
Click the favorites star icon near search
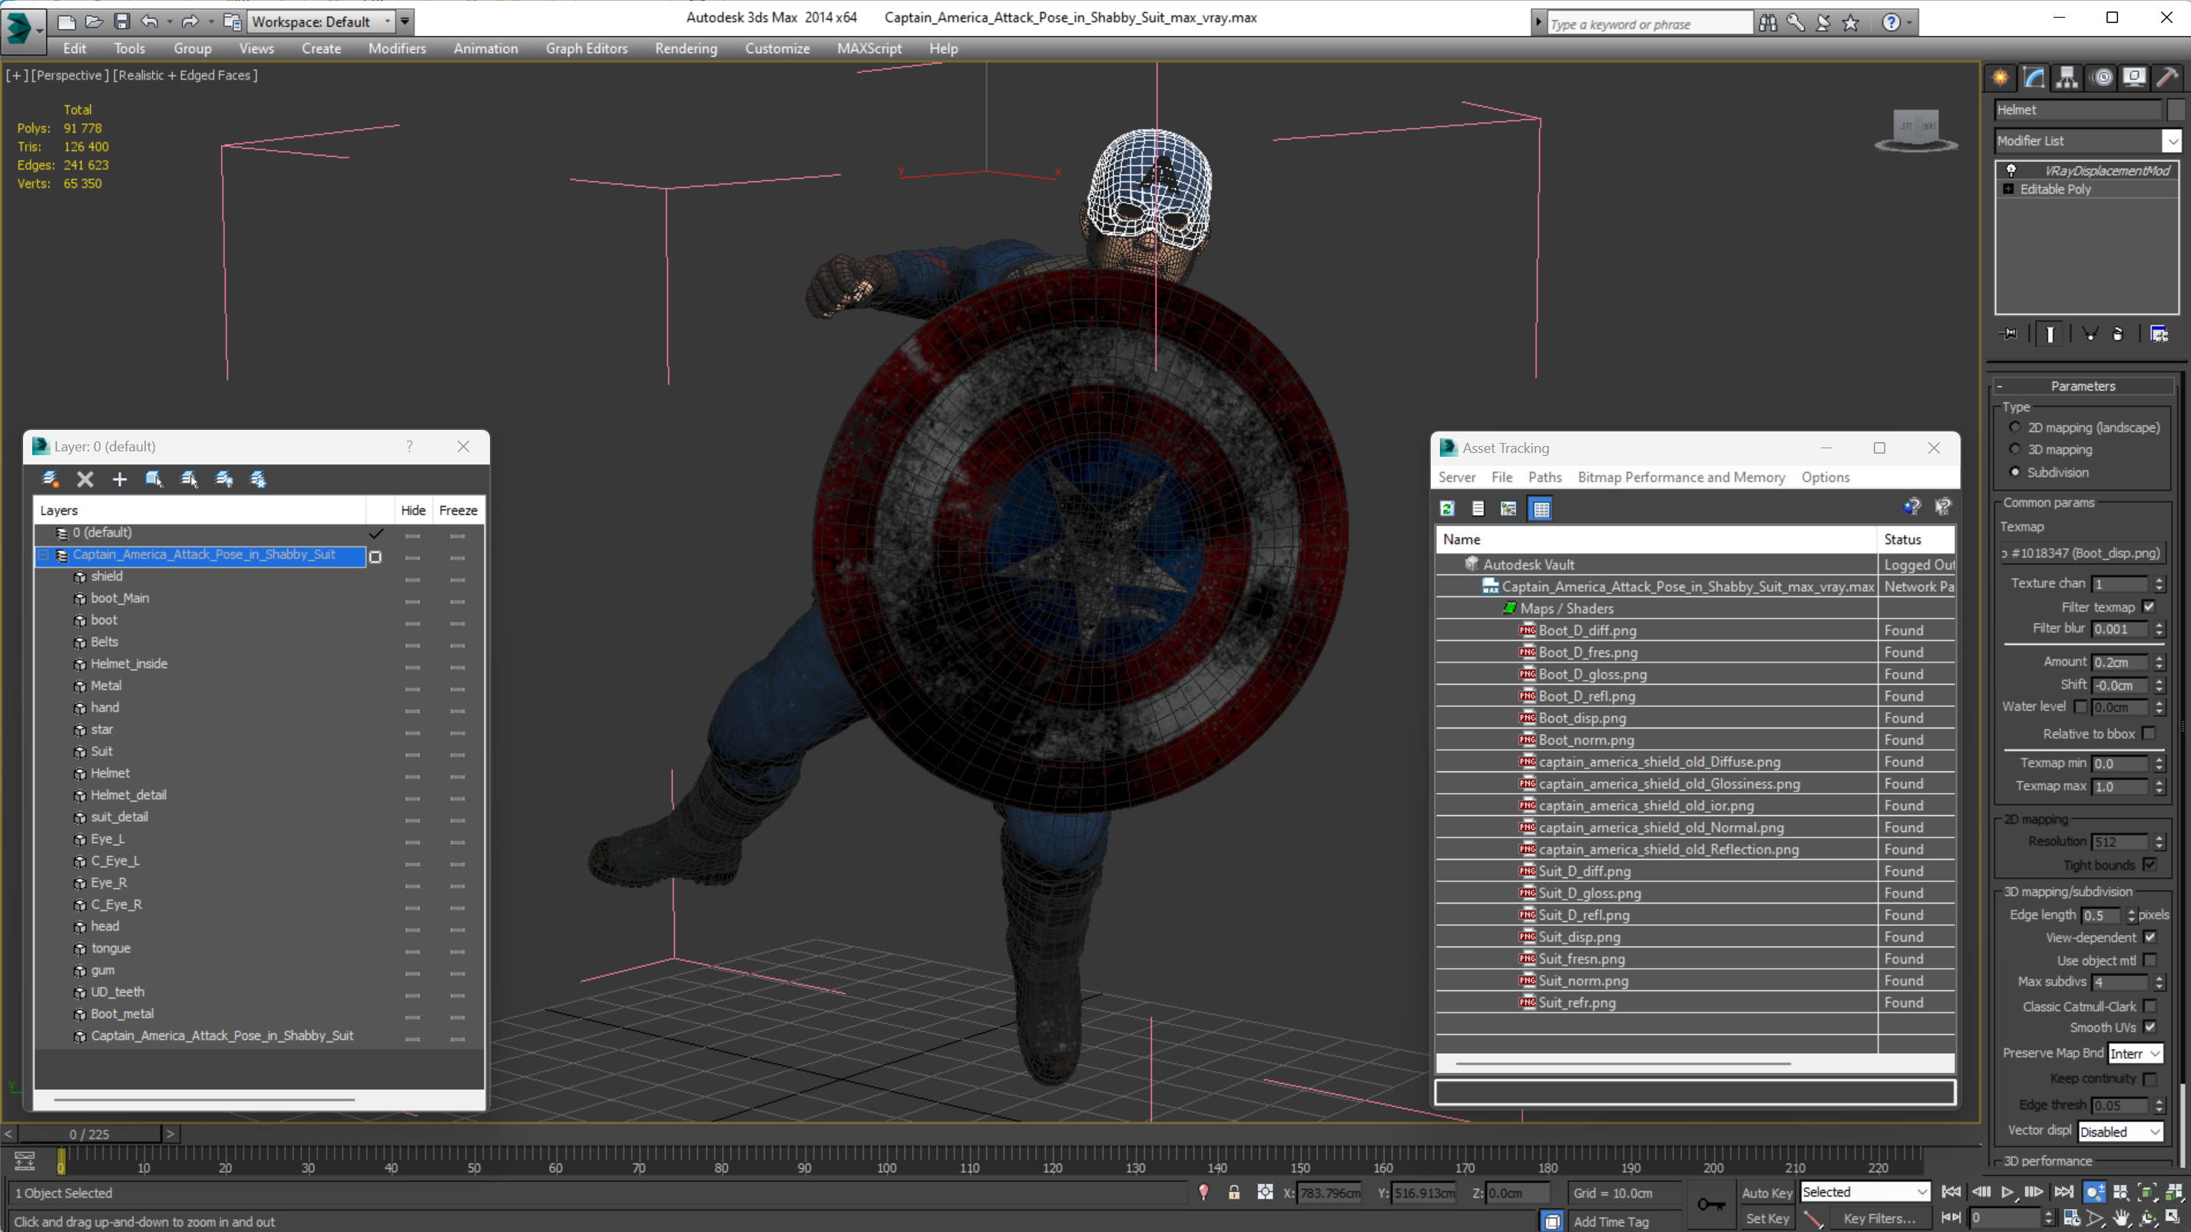click(x=1851, y=23)
